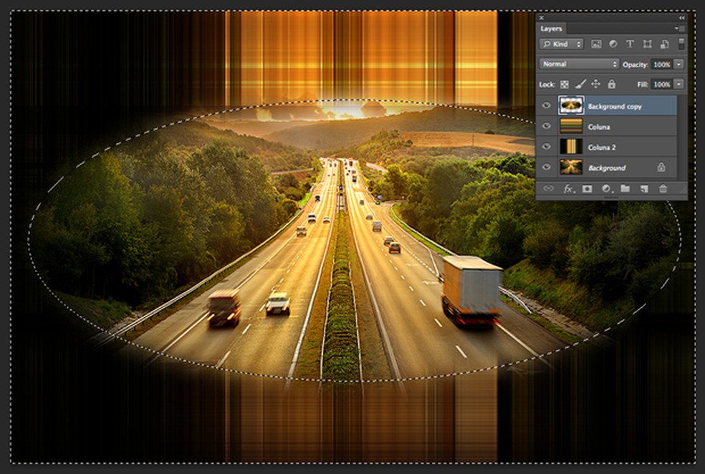Filter for adjustment layers

pyautogui.click(x=612, y=44)
